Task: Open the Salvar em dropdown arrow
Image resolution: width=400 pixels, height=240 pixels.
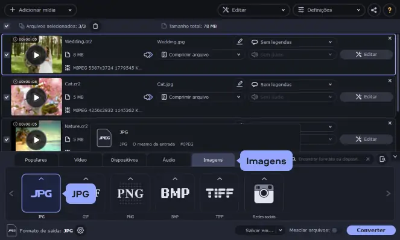Action: (x=281, y=230)
